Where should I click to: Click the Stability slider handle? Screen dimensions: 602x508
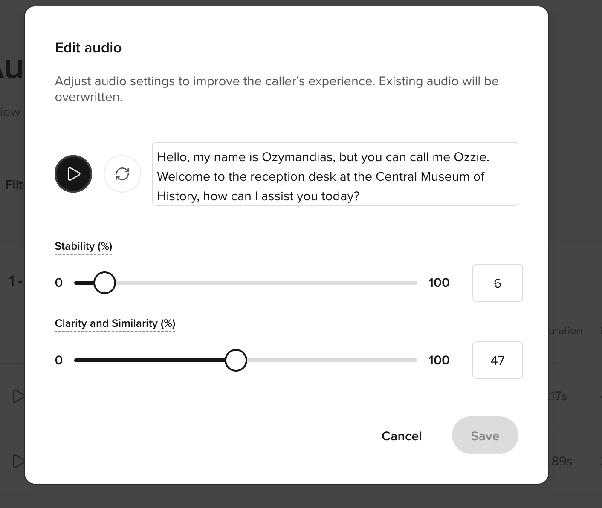pyautogui.click(x=104, y=282)
